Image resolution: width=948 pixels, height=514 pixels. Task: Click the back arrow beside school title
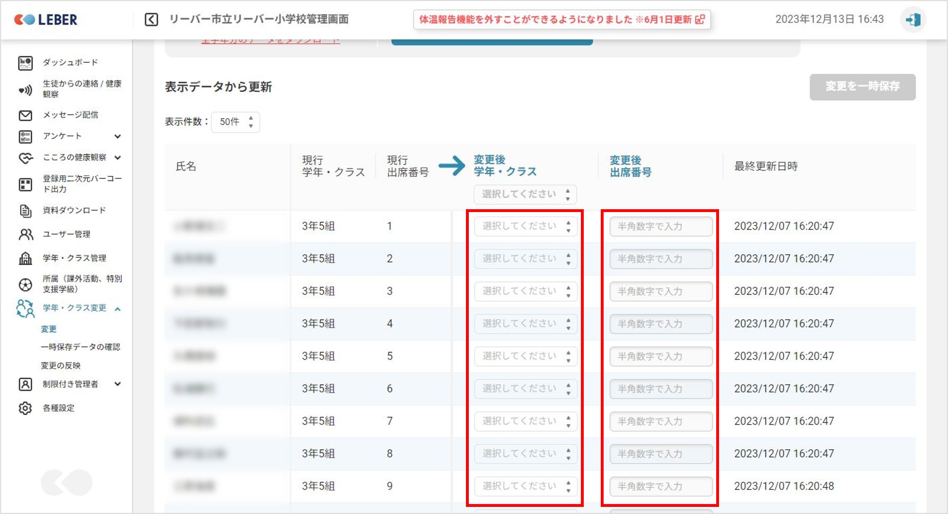[x=151, y=19]
